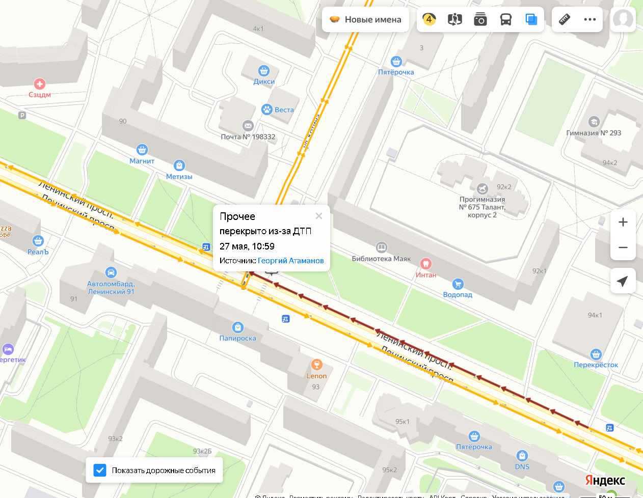Select the Метизы shop marker
This screenshot has height=498, width=643.
[x=179, y=165]
